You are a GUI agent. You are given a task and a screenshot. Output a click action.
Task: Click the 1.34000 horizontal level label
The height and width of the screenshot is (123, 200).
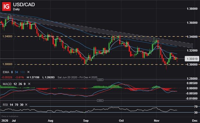pos(7,36)
